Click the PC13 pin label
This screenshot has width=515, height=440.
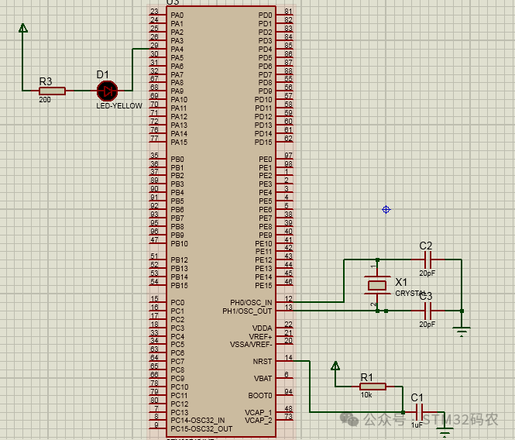pyautogui.click(x=180, y=412)
